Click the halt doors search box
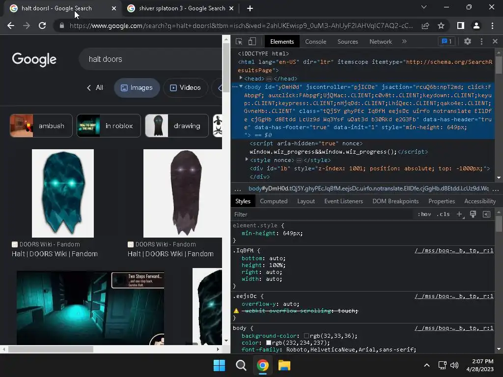Image resolution: width=503 pixels, height=377 pixels. (x=150, y=59)
